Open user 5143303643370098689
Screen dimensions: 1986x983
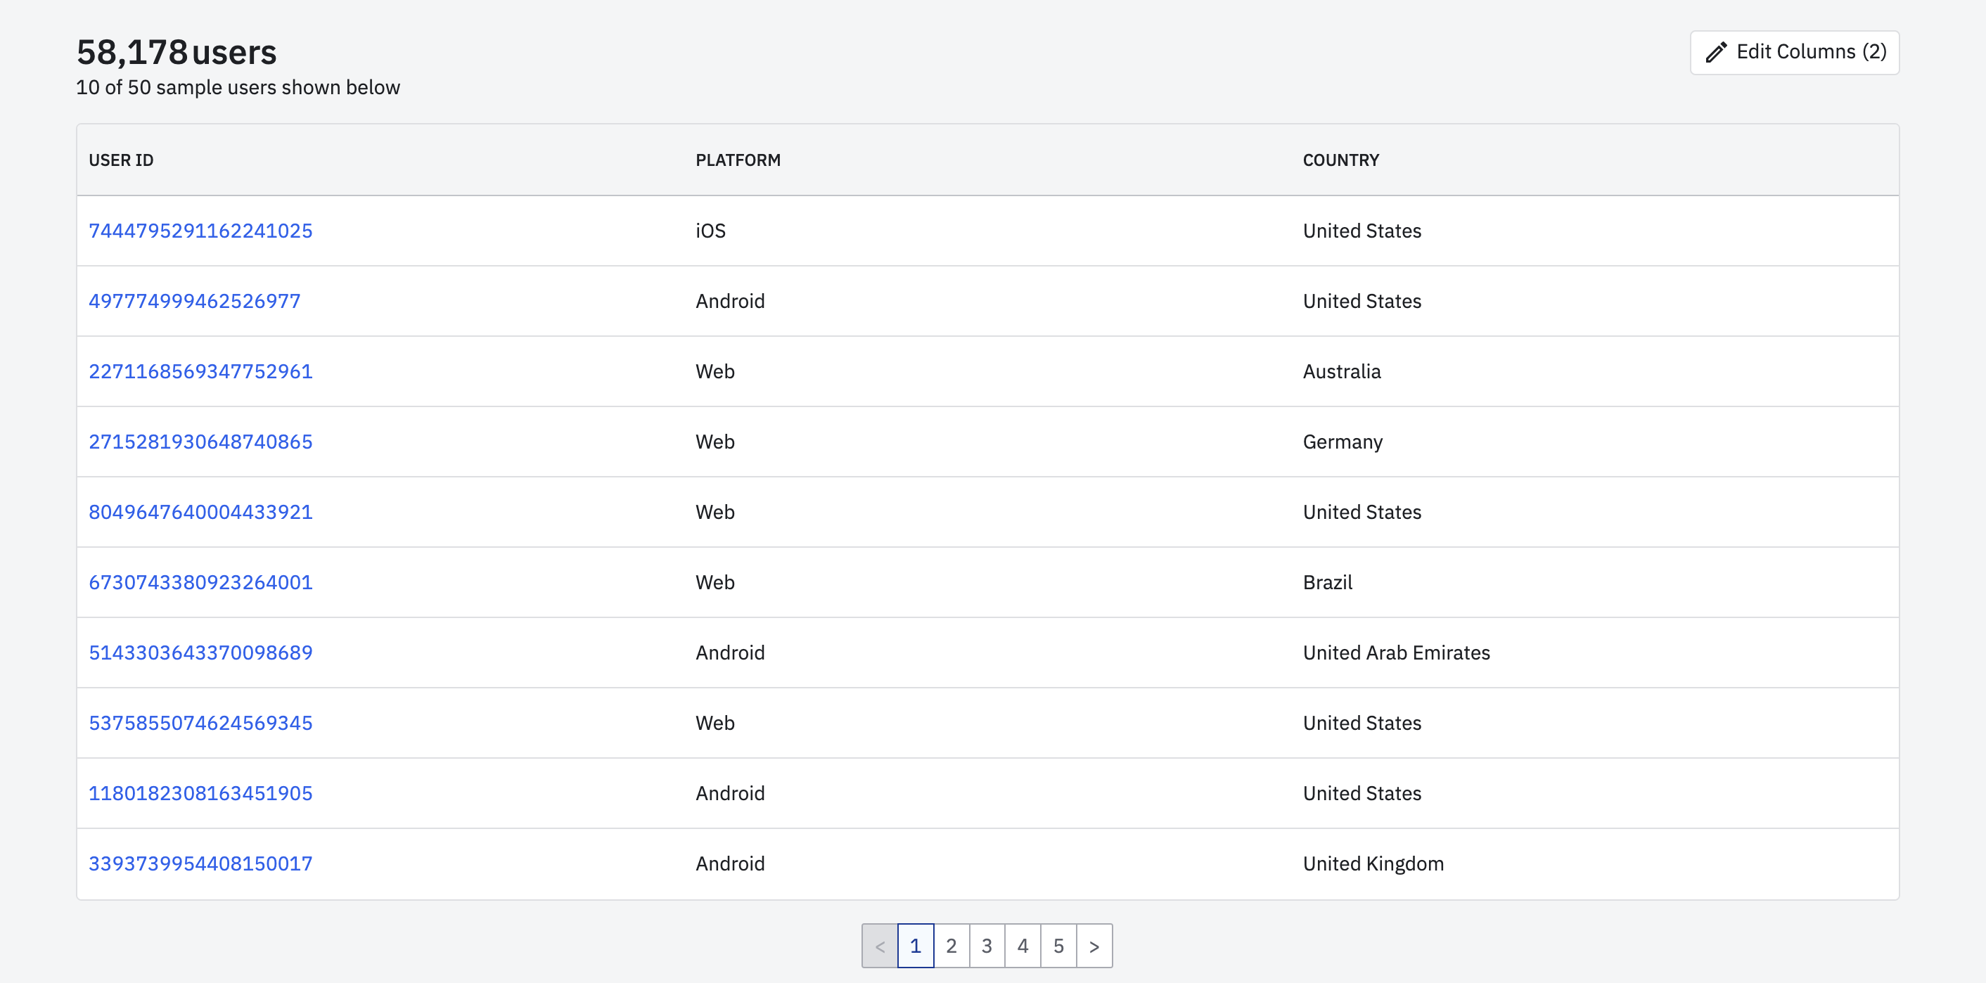(x=200, y=653)
